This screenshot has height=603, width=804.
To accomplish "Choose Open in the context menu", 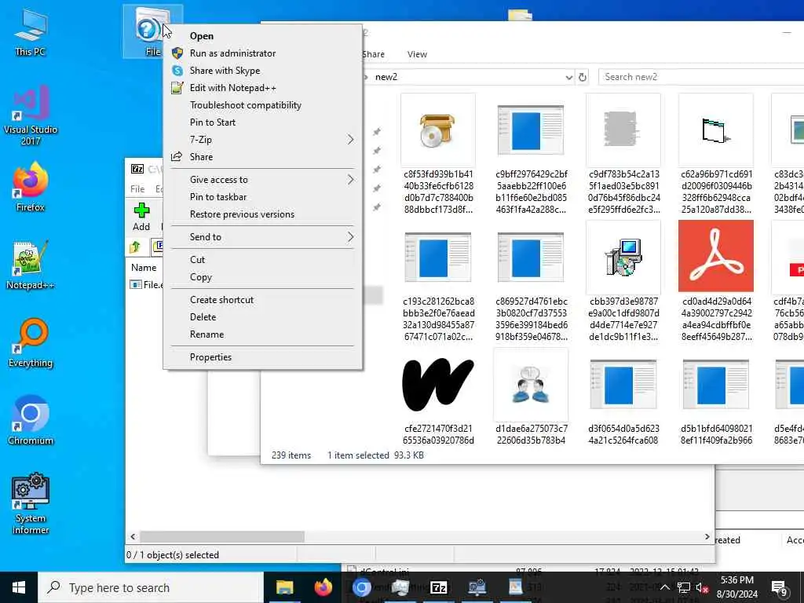I will [262, 36].
